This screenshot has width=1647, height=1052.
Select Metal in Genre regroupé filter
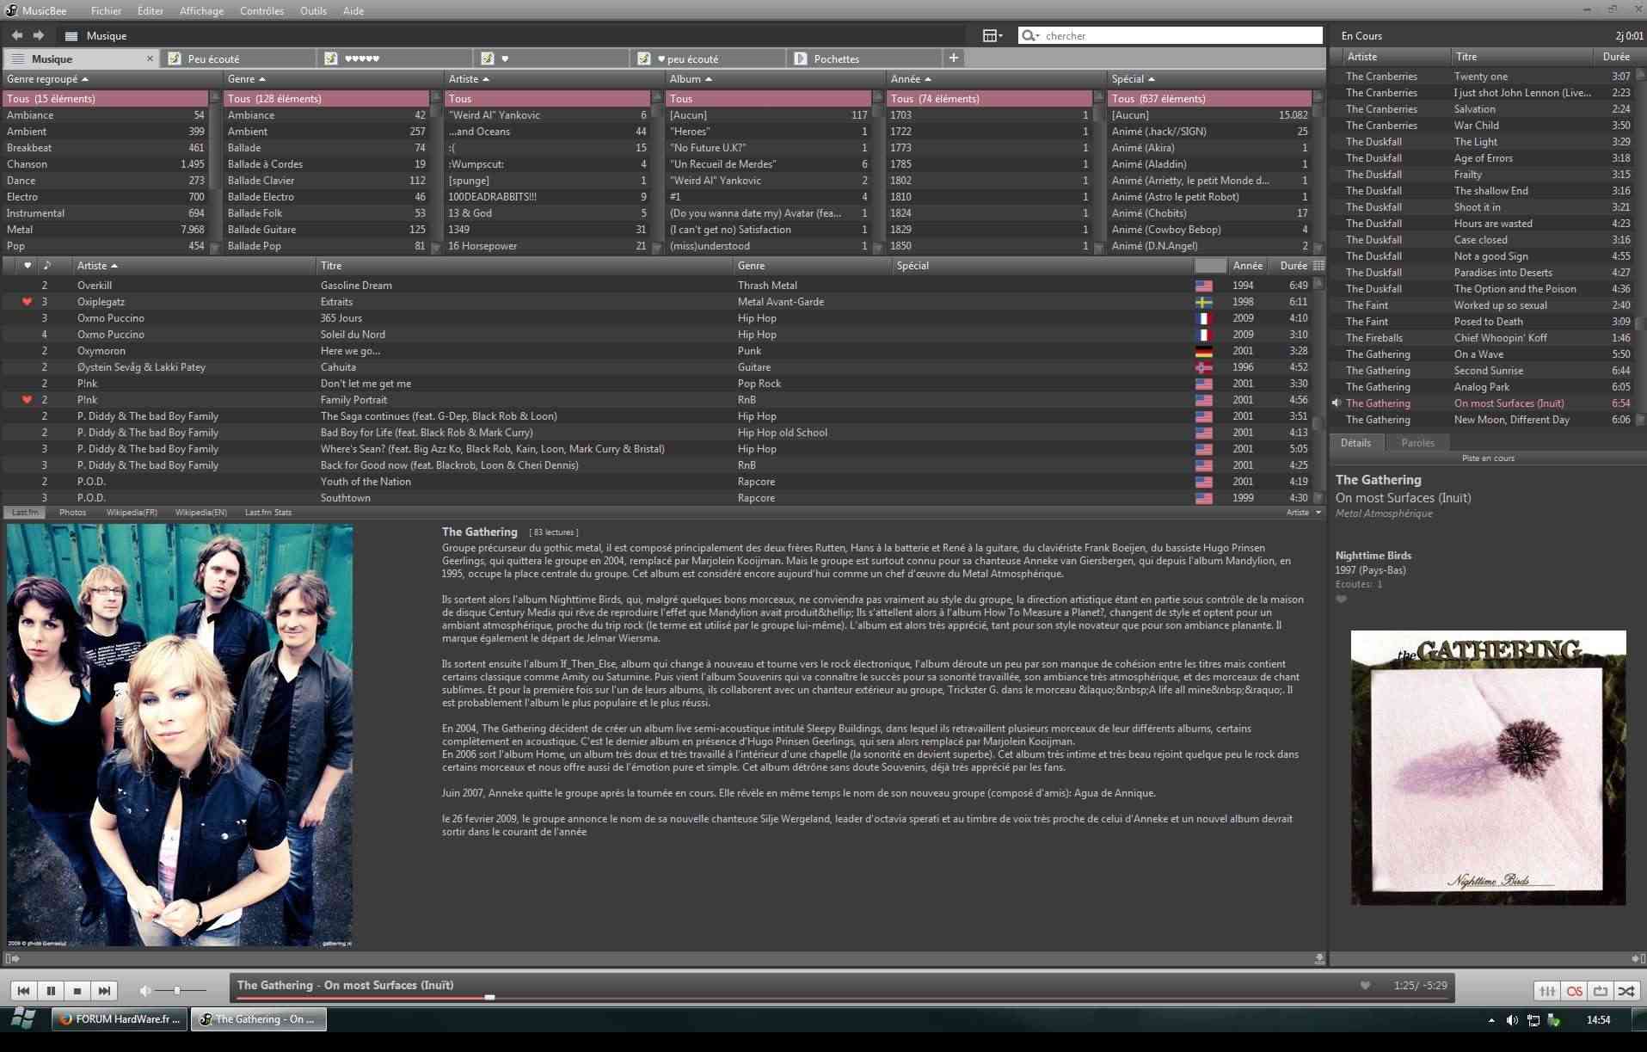(105, 230)
